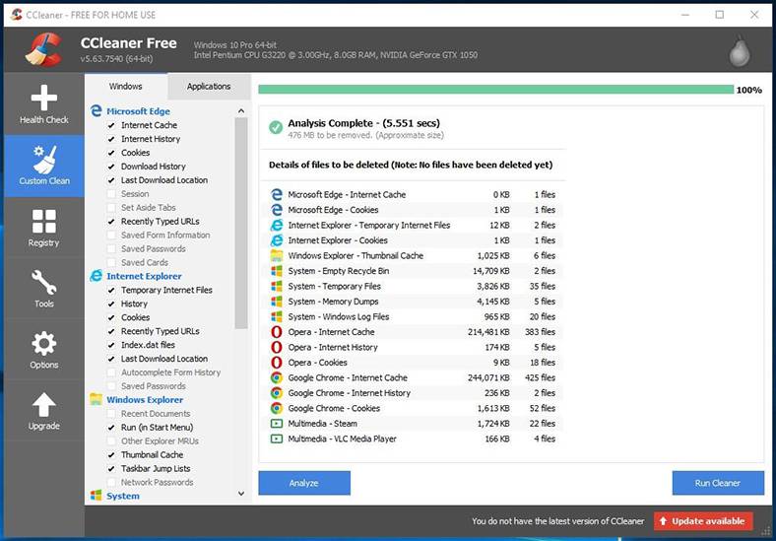Uncheck Taskbar Jump Lists
Image resolution: width=776 pixels, height=541 pixels.
point(111,469)
